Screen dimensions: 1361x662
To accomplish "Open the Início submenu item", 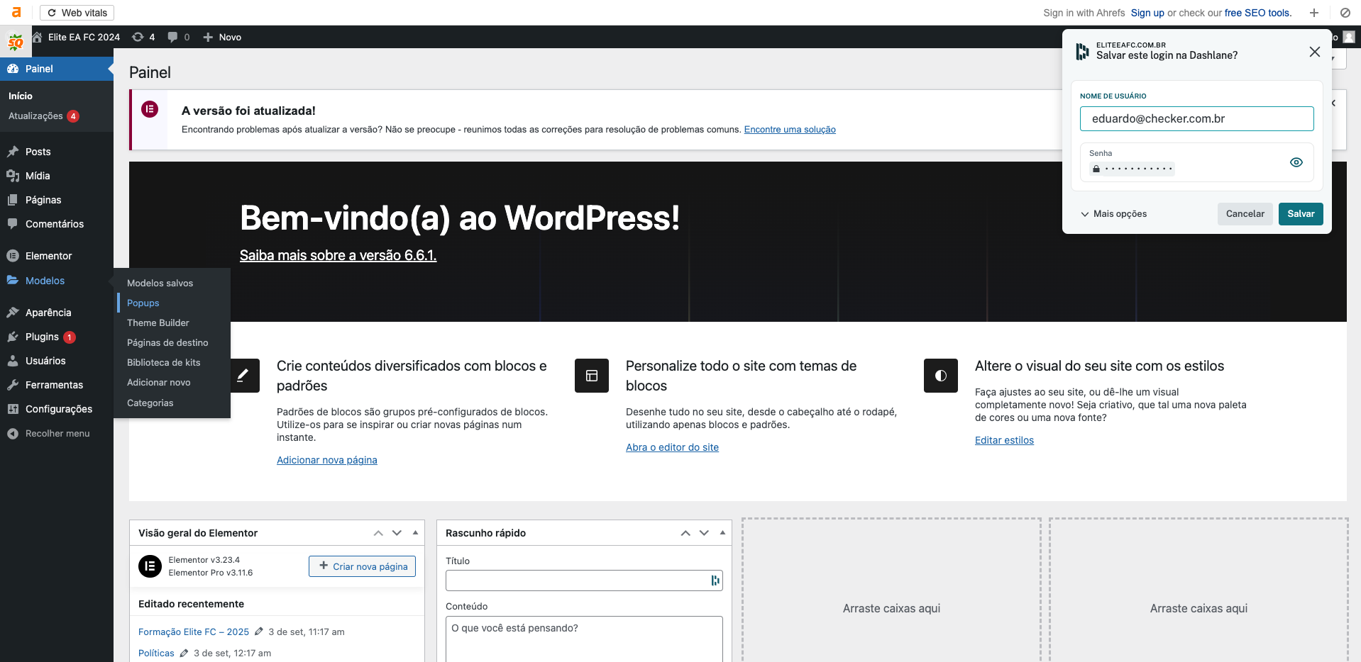I will pyautogui.click(x=21, y=96).
